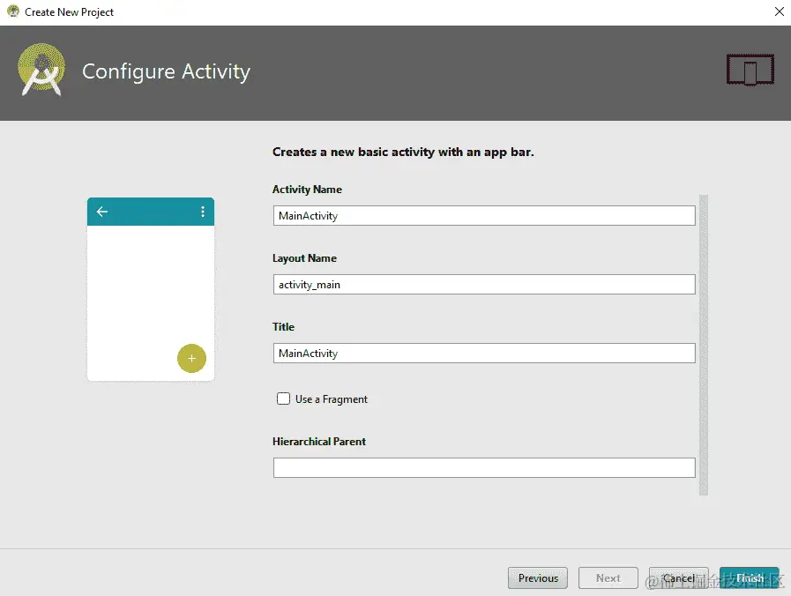Click the Hierarchical Parent label
This screenshot has width=791, height=596.
(319, 441)
